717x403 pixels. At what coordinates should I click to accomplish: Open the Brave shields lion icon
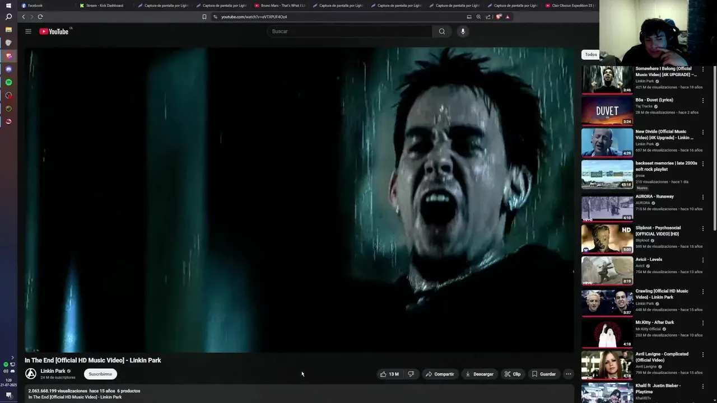pyautogui.click(x=499, y=17)
